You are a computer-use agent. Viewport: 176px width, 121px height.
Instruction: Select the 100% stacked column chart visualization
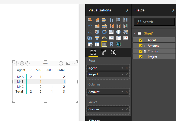coord(125,20)
